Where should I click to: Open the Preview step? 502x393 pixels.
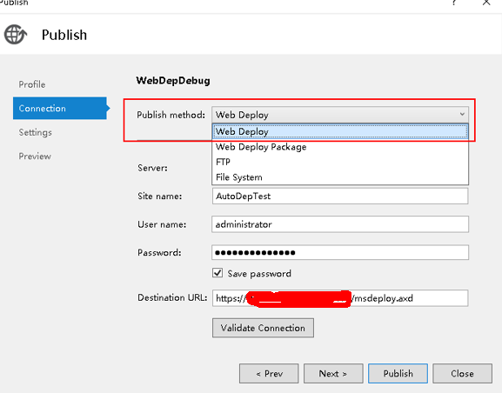click(35, 157)
